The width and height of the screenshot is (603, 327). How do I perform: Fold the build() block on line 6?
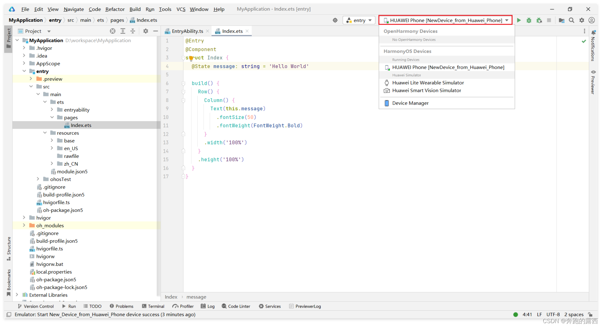coord(183,83)
